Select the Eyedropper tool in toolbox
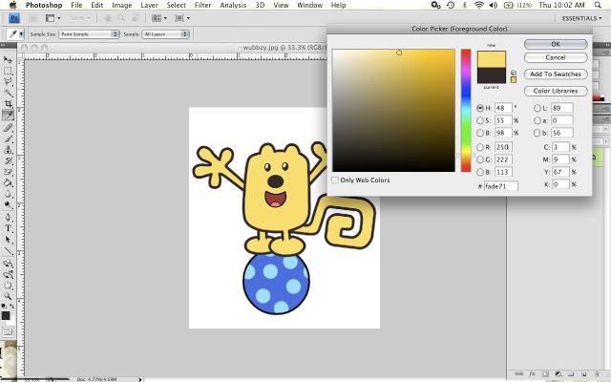 coord(8,115)
